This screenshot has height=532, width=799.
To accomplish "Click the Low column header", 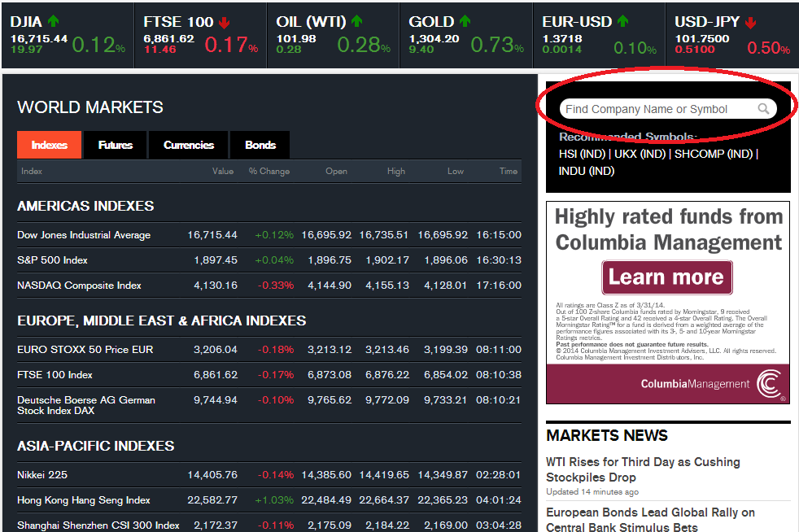I will pos(456,171).
